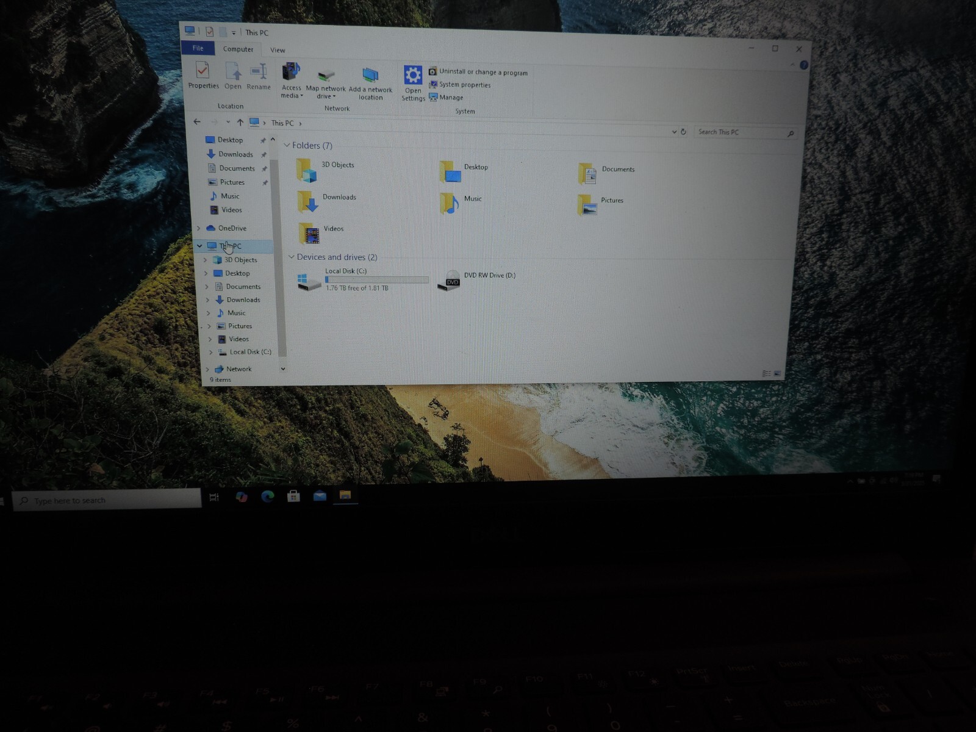Screen dimensions: 976x732
Task: Click the help question mark icon
Action: click(x=803, y=65)
